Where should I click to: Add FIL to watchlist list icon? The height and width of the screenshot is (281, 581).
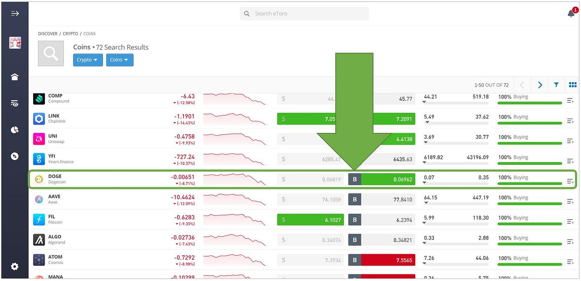(571, 222)
